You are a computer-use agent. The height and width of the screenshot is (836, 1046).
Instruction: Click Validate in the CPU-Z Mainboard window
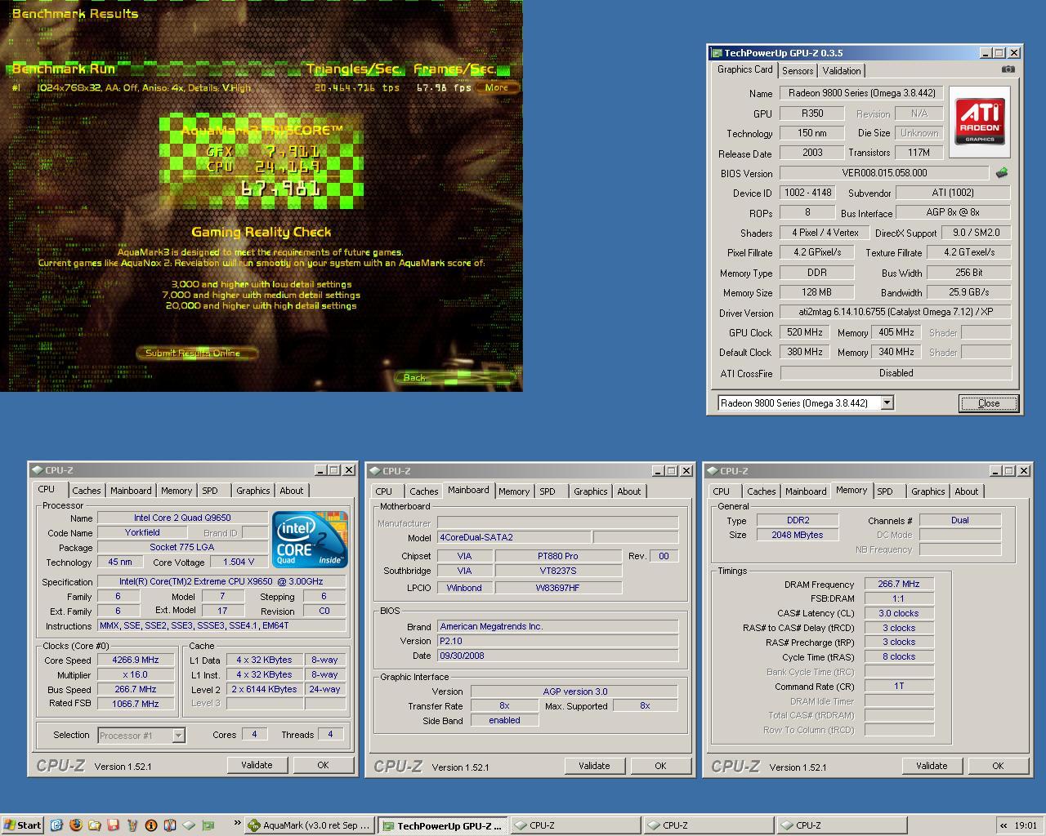(x=594, y=766)
